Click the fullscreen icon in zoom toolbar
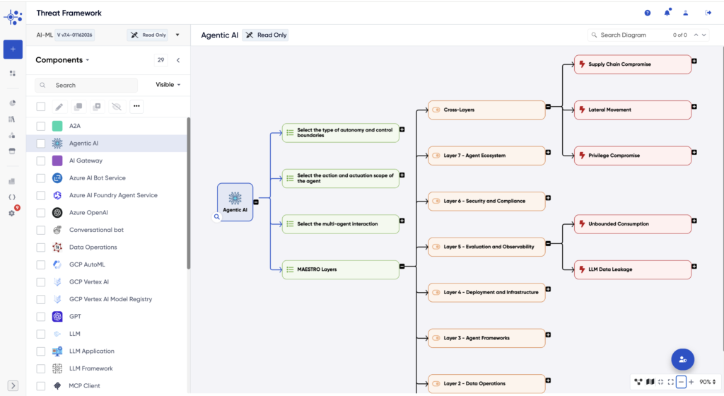Image resolution: width=724 pixels, height=396 pixels. (x=670, y=382)
